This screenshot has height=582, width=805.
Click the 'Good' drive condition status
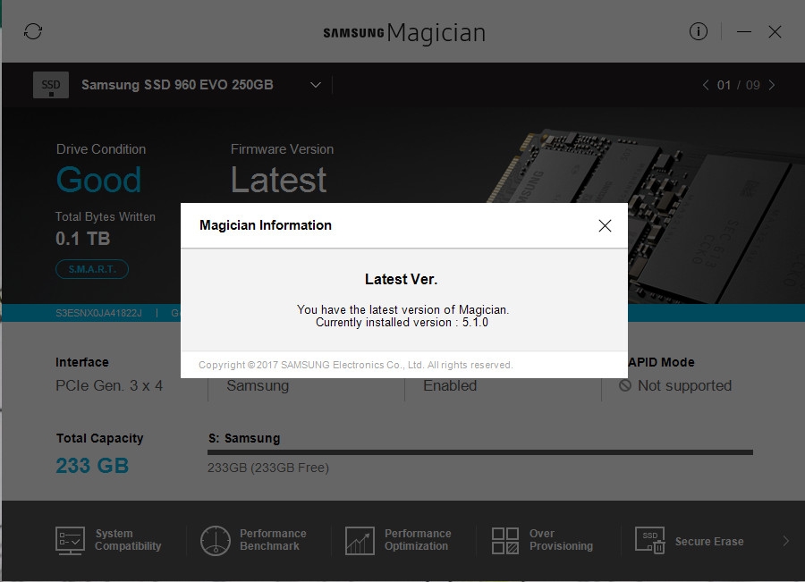coord(98,180)
